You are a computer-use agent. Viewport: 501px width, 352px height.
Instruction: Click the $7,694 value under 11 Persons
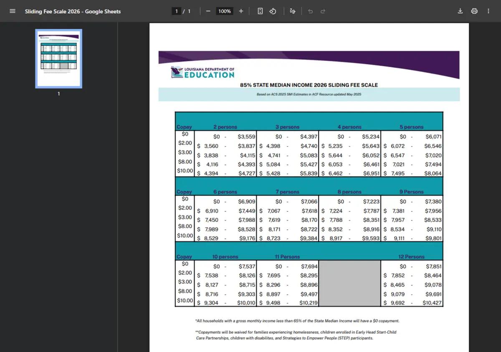pos(309,267)
